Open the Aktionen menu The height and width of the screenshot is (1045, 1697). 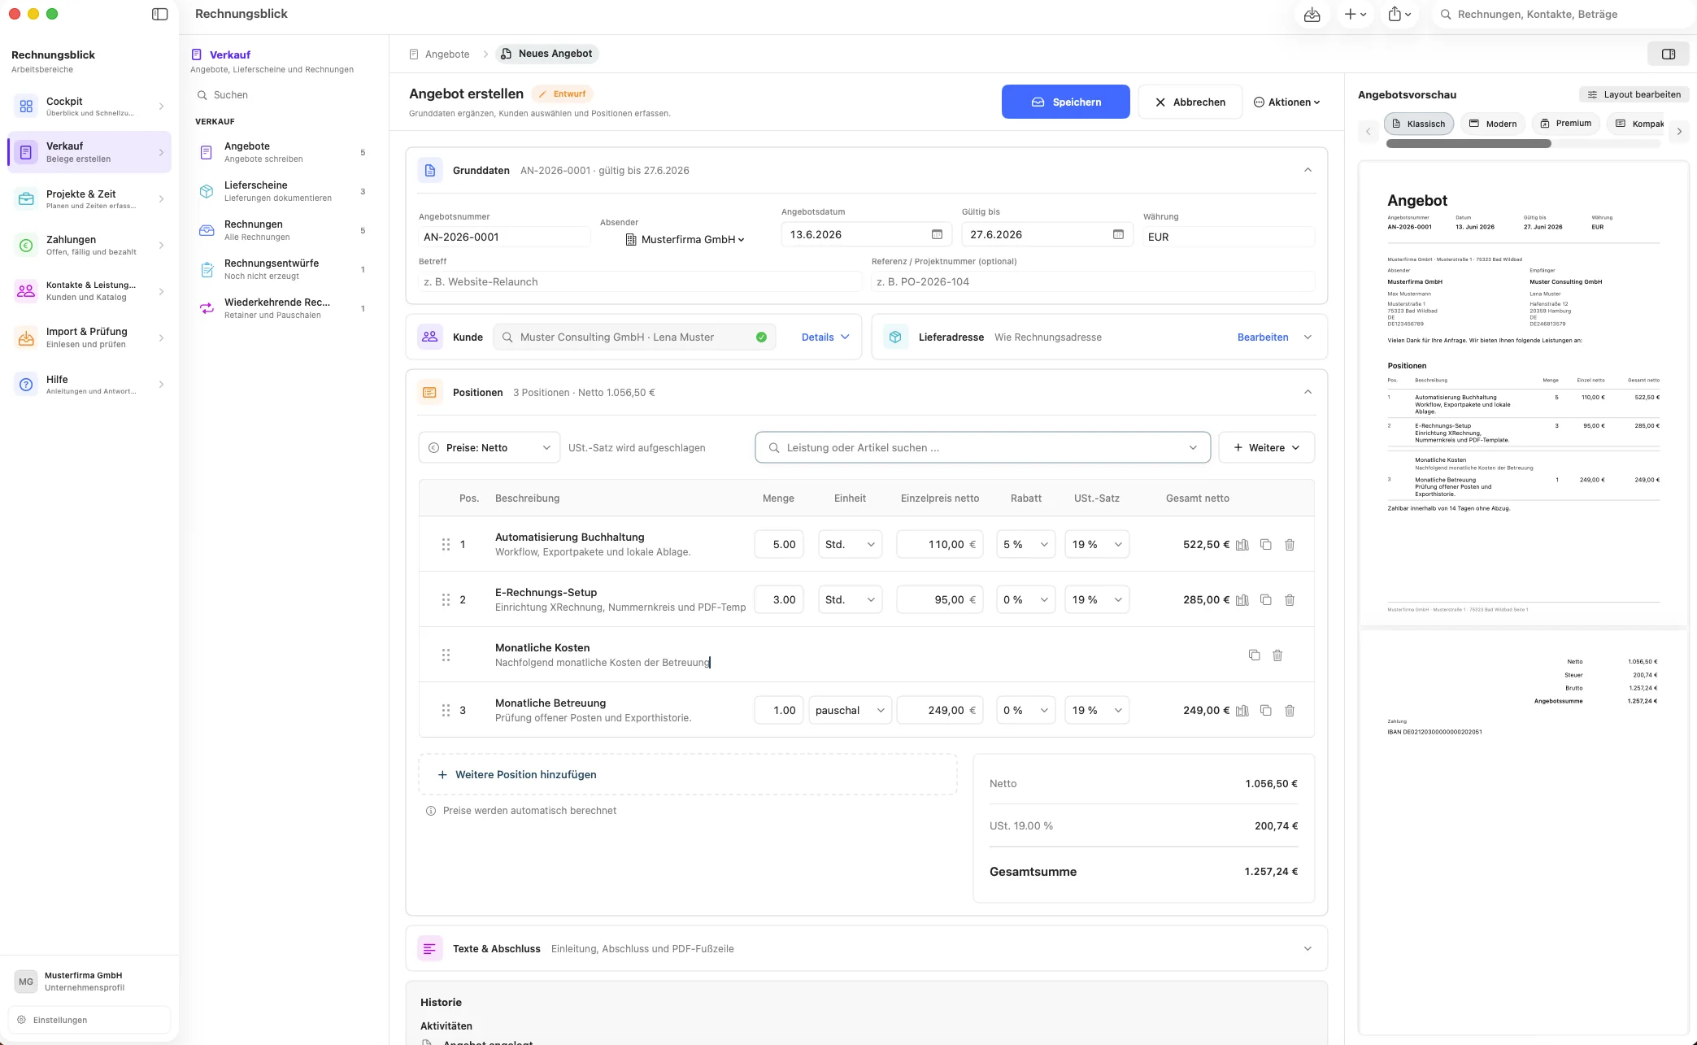(1287, 102)
